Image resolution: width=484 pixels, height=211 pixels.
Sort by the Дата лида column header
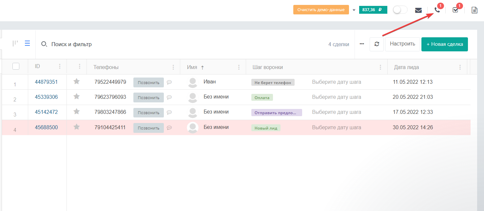pos(406,67)
